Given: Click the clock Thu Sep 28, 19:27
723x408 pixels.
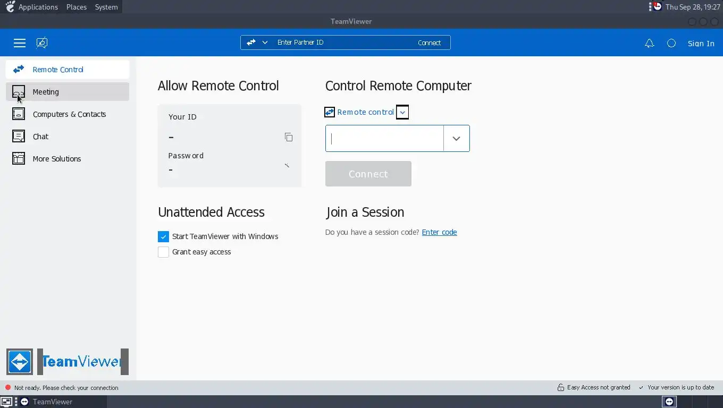Looking at the screenshot, I should coord(693,7).
